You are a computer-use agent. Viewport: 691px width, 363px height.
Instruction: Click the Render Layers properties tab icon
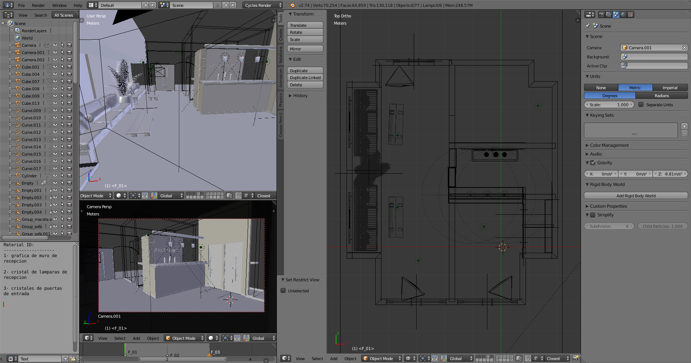click(x=609, y=15)
